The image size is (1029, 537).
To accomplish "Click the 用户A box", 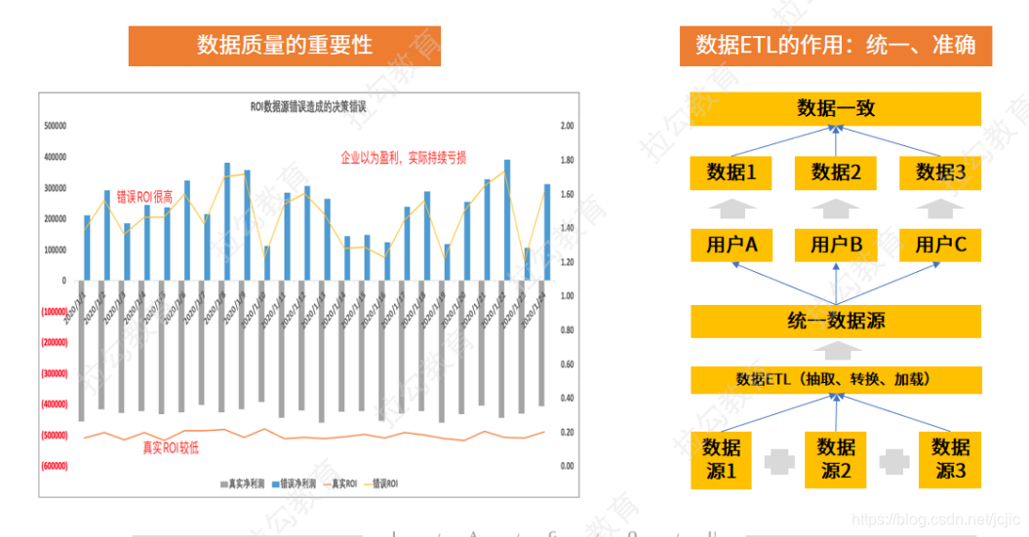I will point(731,246).
